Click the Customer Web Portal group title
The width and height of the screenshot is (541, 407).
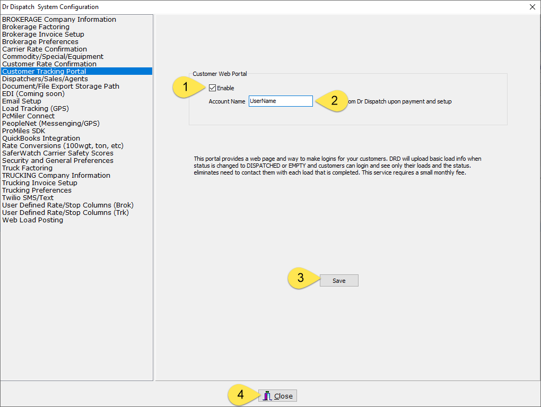220,74
